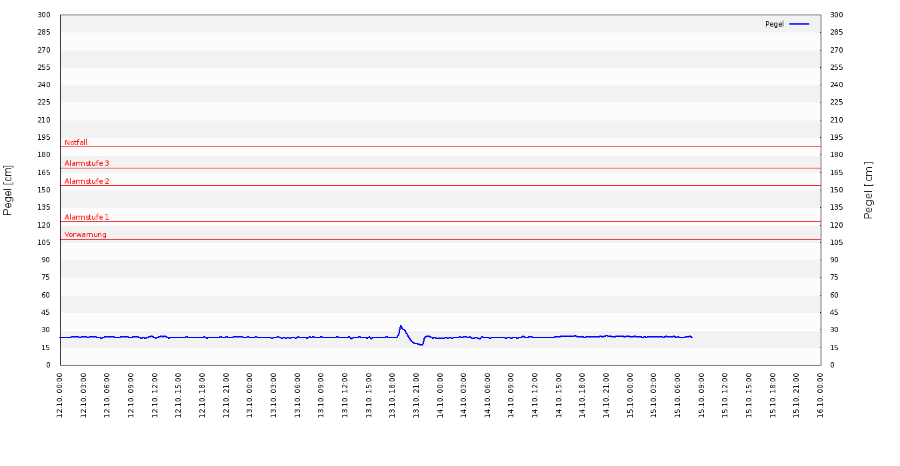Select the 0 value on the left axis
Screen dimensions: 900x466
[48, 365]
